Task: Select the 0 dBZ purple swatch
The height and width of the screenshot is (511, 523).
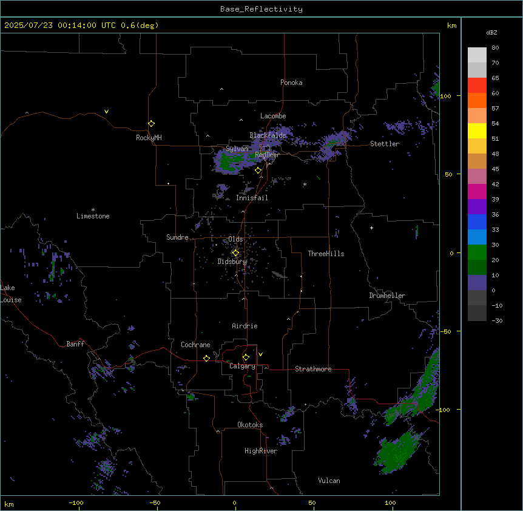Action: (477, 283)
